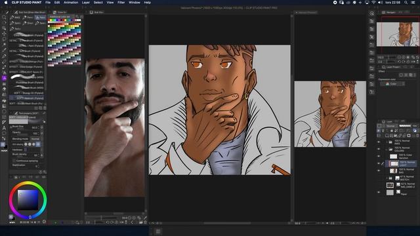Image resolution: width=420 pixels, height=236 pixels.
Task: Open the color set selection dropdown
Action: 61,16
